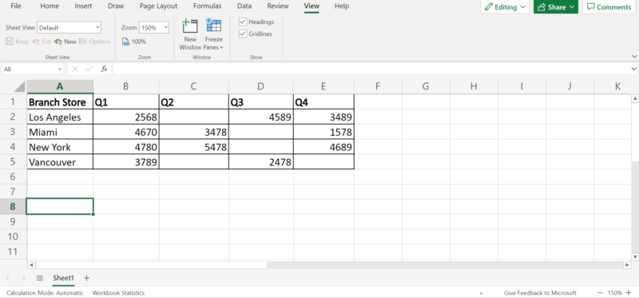Create a New sheet view
Image resolution: width=639 pixels, height=298 pixels.
pyautogui.click(x=65, y=42)
